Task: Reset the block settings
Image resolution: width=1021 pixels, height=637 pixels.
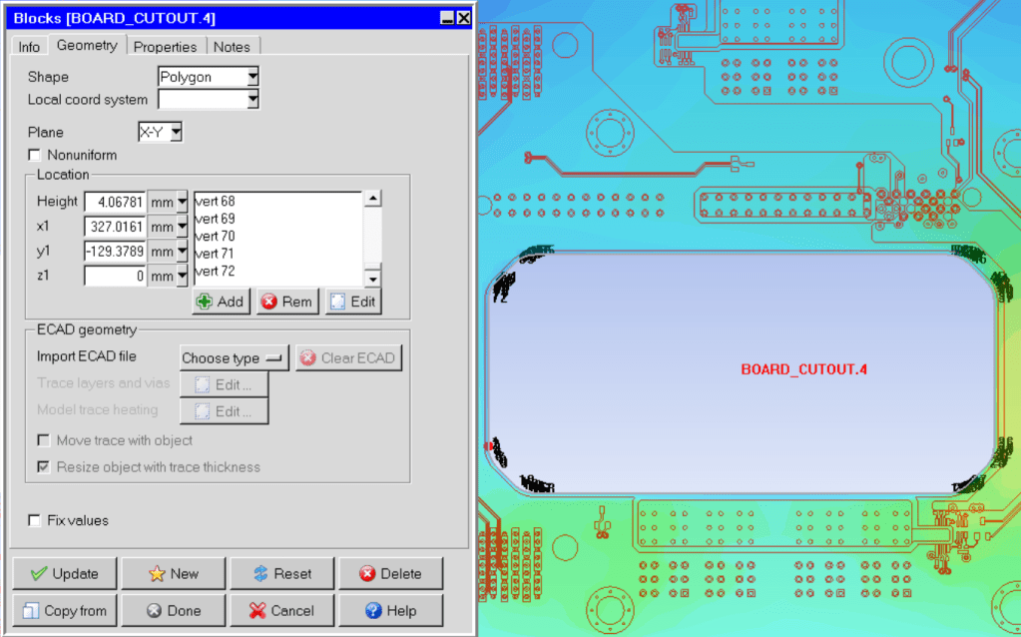Action: click(281, 574)
